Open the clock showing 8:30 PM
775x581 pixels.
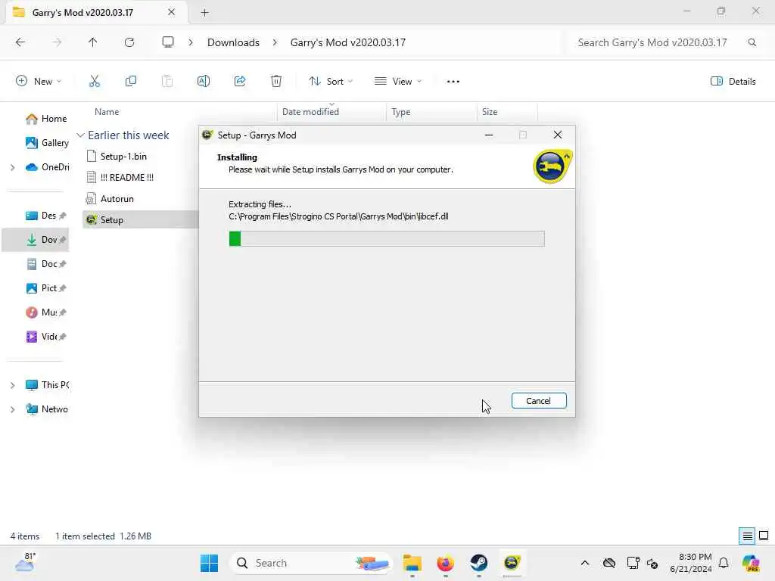tap(690, 563)
